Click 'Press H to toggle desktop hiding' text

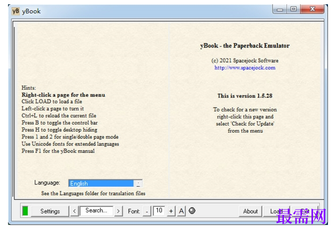[59, 130]
